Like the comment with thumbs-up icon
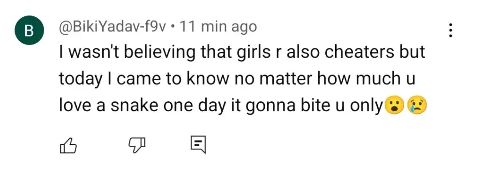 (x=67, y=145)
